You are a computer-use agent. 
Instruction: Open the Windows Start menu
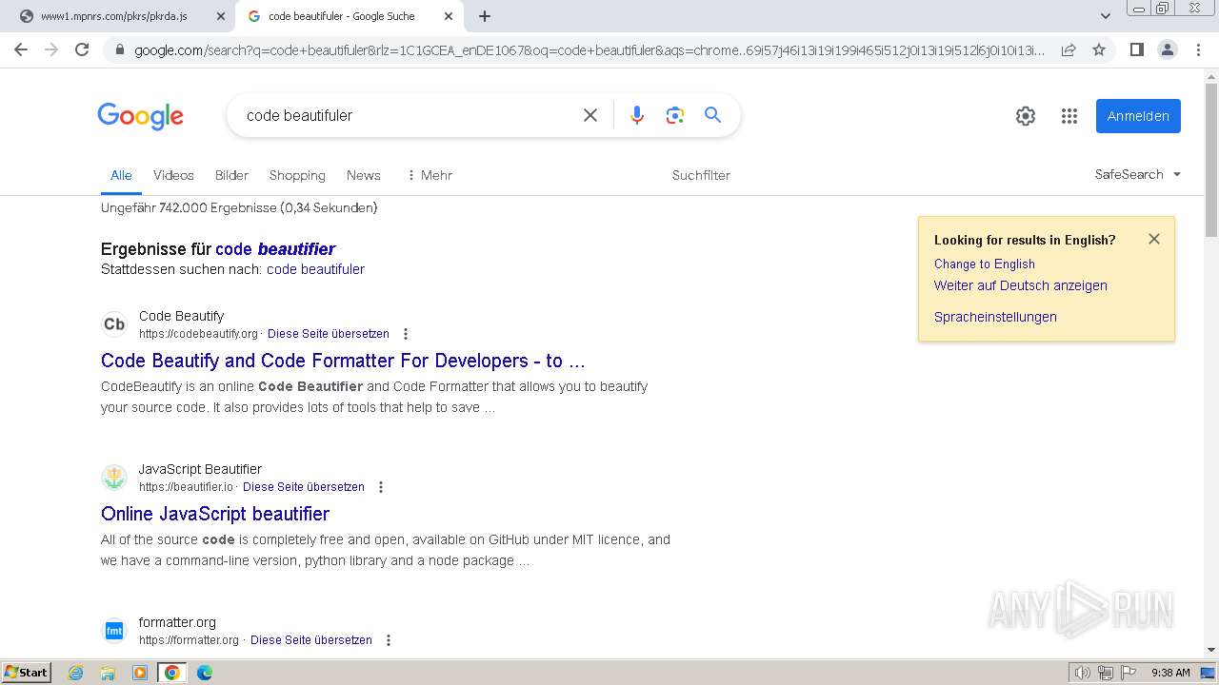click(x=27, y=673)
